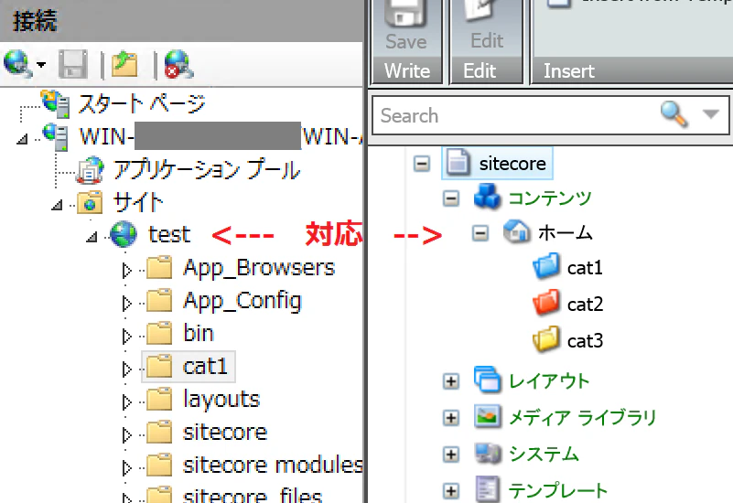Select layouts label in tree
Screen dimensions: 733x503
coord(221,400)
